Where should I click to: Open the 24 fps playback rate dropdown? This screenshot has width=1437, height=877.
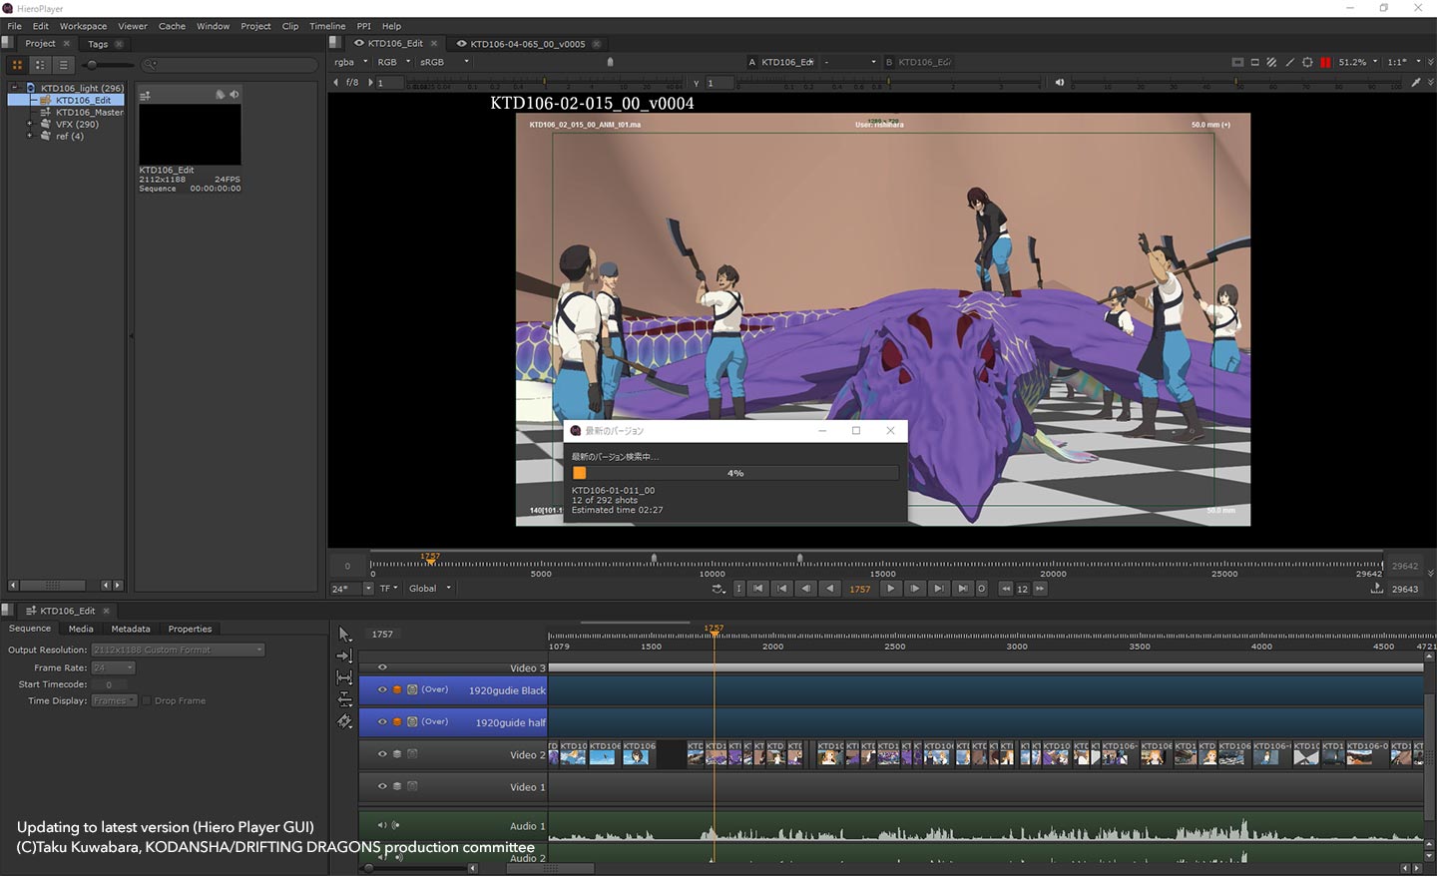click(x=352, y=589)
